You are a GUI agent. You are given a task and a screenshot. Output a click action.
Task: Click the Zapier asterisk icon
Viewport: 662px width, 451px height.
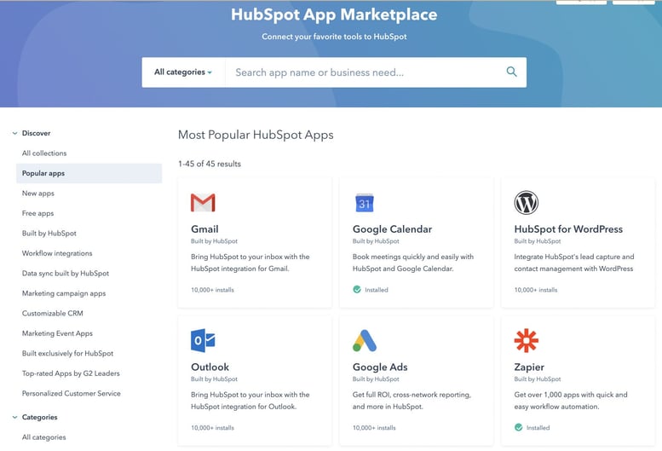coord(527,341)
